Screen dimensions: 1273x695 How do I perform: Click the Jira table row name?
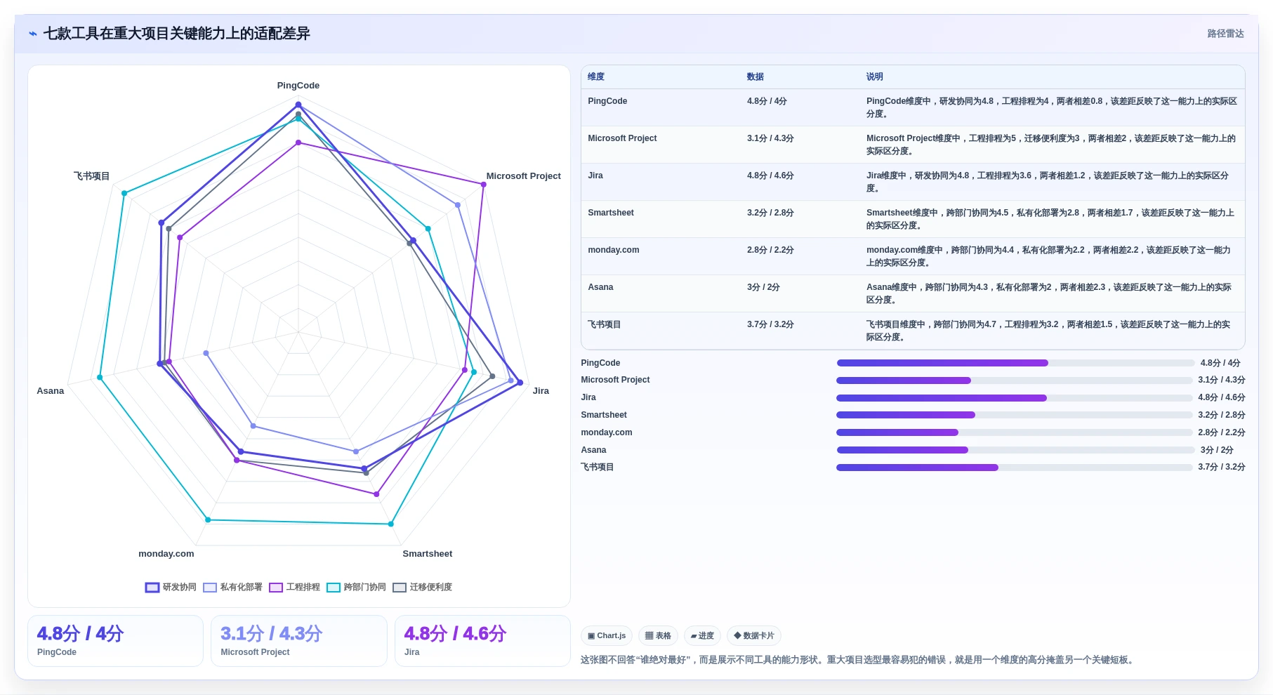pyautogui.click(x=595, y=176)
